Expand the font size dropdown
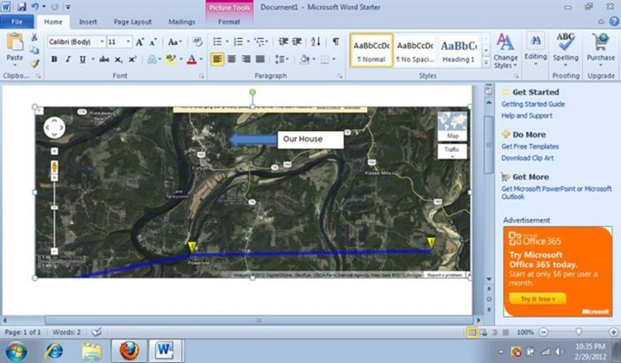 pyautogui.click(x=128, y=41)
